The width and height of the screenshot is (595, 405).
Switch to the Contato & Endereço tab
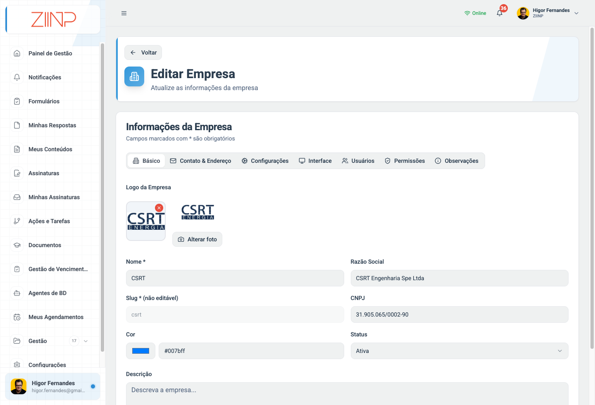[x=201, y=161]
